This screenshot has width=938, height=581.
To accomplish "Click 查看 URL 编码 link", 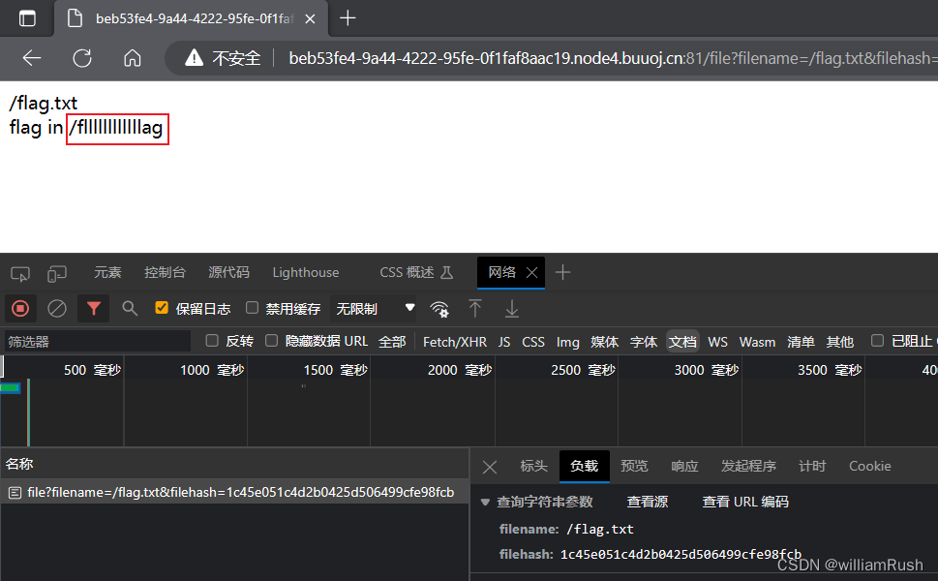I will pos(748,501).
